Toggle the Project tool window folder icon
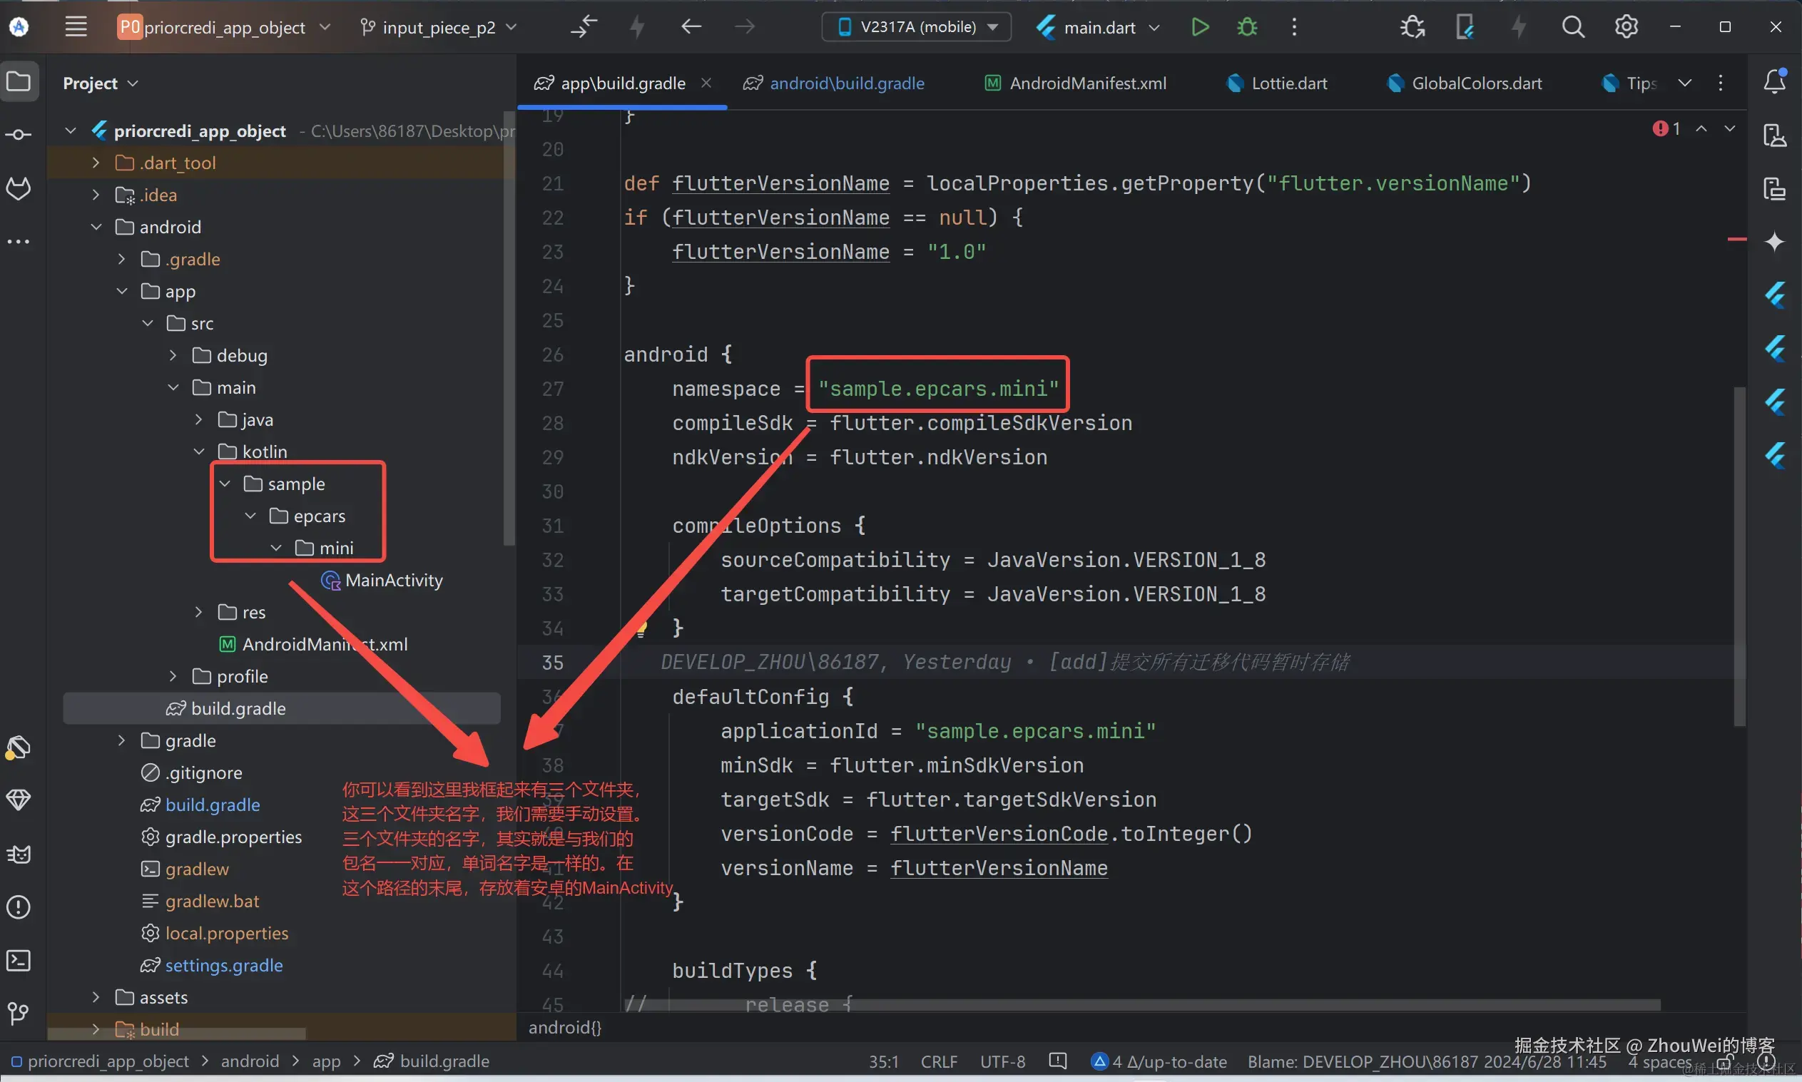Viewport: 1802px width, 1082px height. click(19, 81)
